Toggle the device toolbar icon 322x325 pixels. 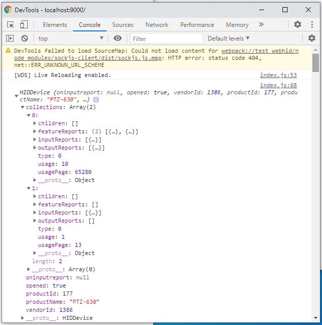pos(24,24)
